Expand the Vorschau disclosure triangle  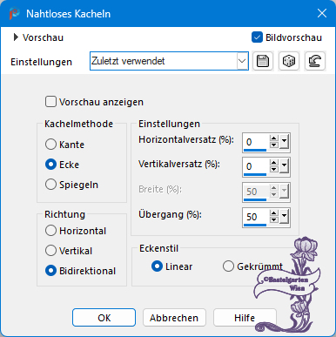(x=16, y=37)
